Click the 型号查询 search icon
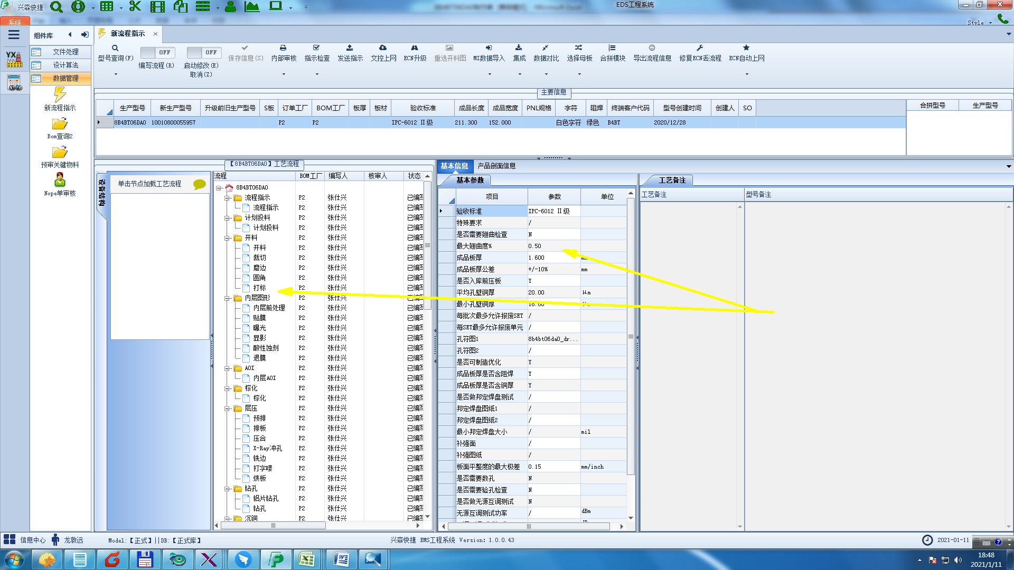Viewport: 1014px width, 570px height. click(x=115, y=48)
